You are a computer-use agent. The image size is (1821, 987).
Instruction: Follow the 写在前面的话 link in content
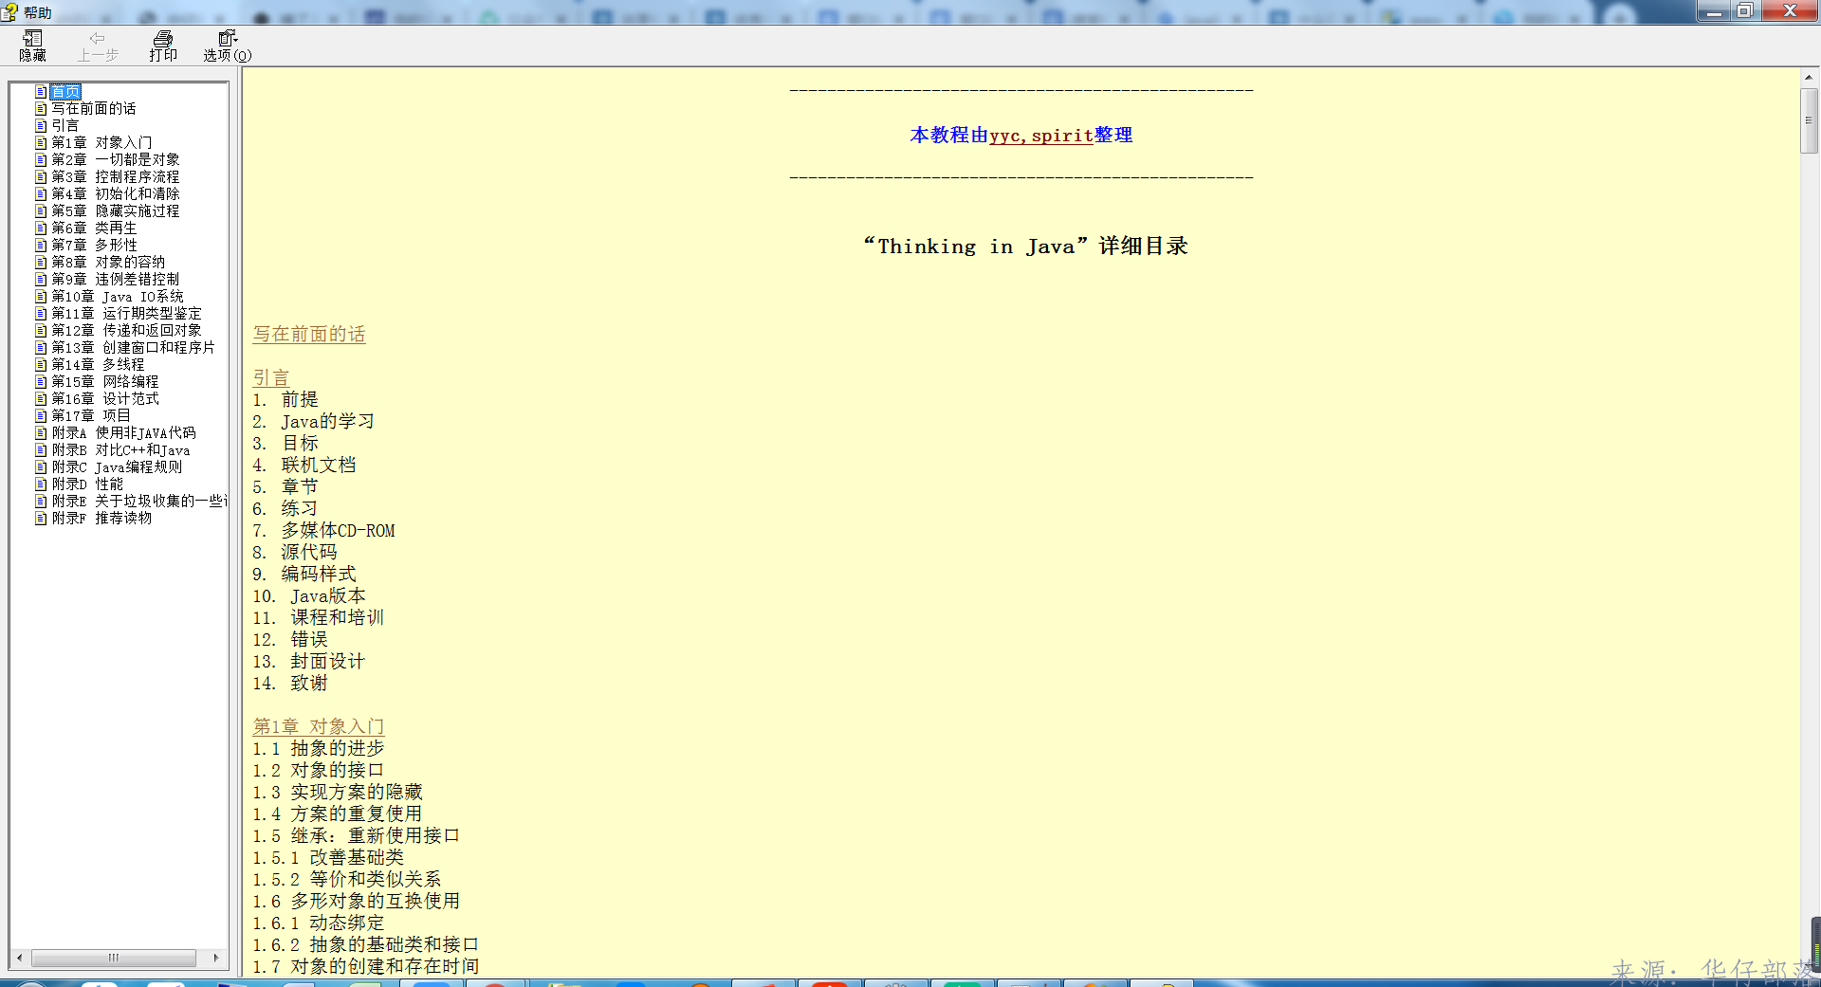tap(309, 335)
